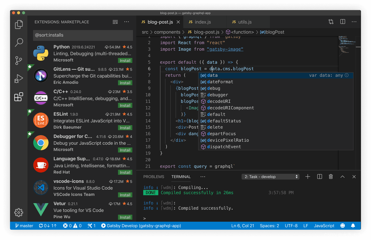
Task: Install the ESLint extension
Action: pos(125,128)
